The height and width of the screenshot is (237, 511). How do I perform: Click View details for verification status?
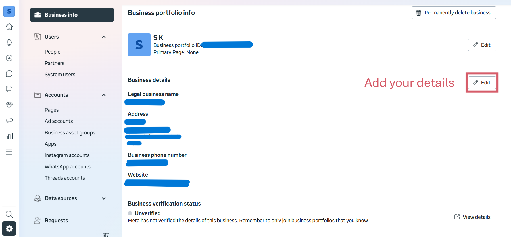click(473, 217)
